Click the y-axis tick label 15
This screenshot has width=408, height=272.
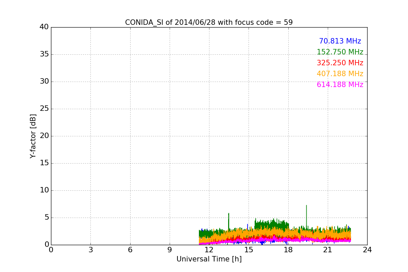pos(44,163)
